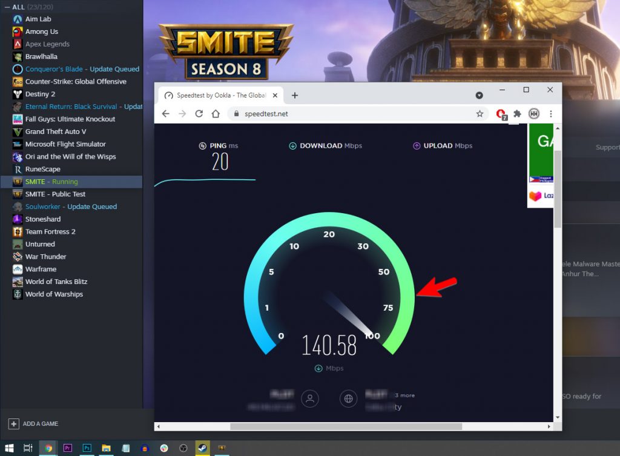The width and height of the screenshot is (620, 456).
Task: Click UPLOAD Mbps label
Action: [x=448, y=145]
